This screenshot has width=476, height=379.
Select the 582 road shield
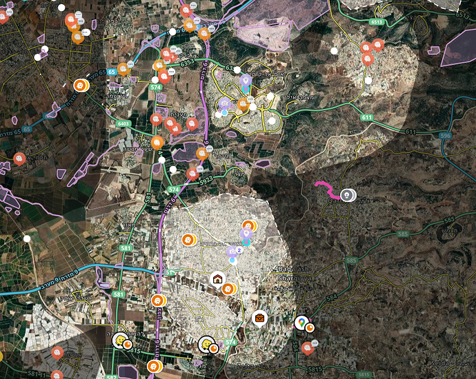coord(111,377)
